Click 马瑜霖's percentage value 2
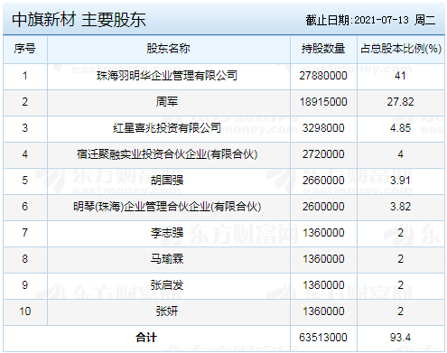447x353 pixels. (400, 259)
